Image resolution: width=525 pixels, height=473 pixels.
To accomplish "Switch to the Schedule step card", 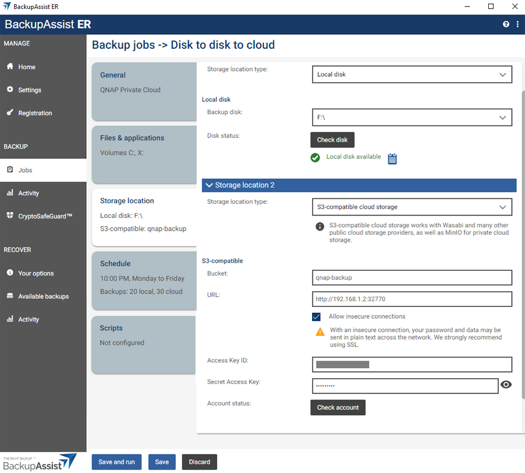I will coord(144,280).
